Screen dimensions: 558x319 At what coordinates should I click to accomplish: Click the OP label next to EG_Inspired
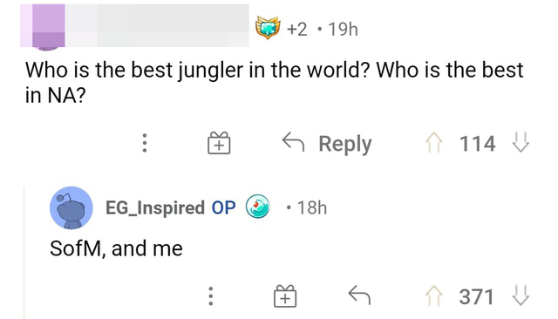point(223,207)
